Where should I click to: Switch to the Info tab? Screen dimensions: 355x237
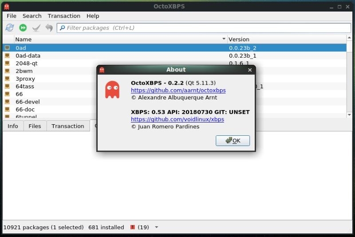point(13,126)
